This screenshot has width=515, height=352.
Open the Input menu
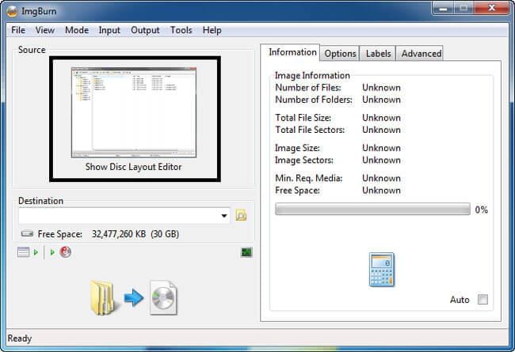(109, 30)
